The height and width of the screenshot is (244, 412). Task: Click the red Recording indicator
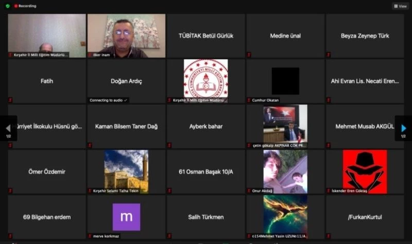pyautogui.click(x=25, y=6)
